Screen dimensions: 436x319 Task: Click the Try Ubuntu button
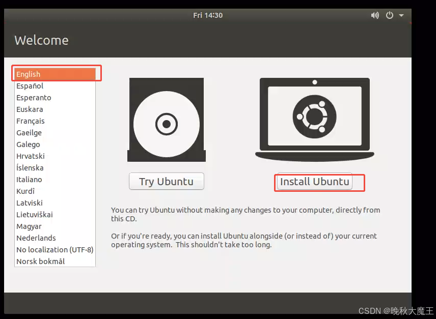[x=166, y=181]
